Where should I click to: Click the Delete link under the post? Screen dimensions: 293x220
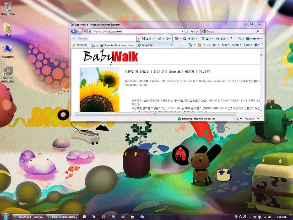pos(143,85)
